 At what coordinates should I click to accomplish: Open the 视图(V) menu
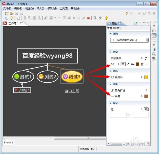29,8
